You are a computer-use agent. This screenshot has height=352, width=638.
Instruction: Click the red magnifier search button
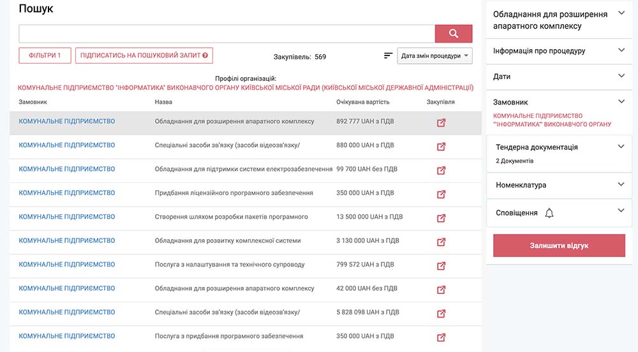coord(453,34)
